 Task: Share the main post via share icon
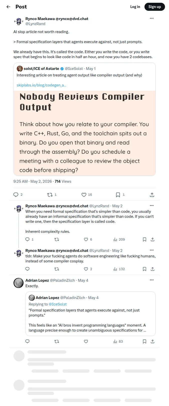tap(152, 195)
